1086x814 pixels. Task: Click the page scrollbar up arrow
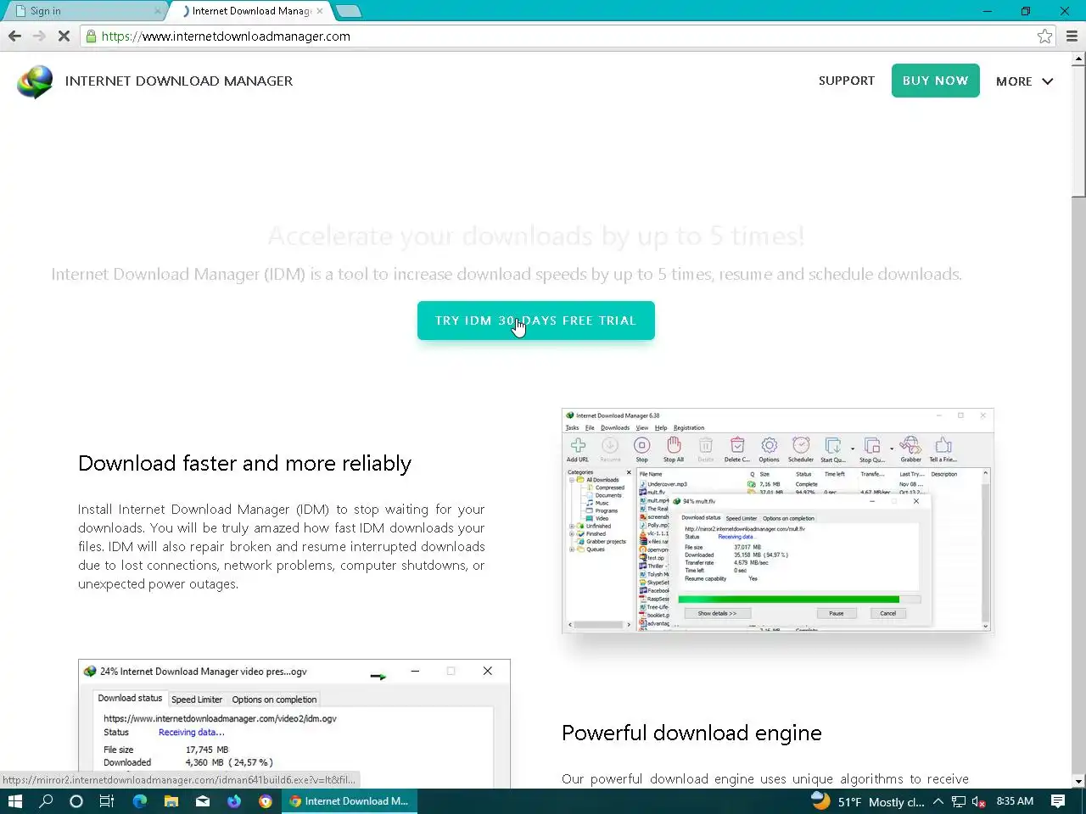[x=1078, y=60]
